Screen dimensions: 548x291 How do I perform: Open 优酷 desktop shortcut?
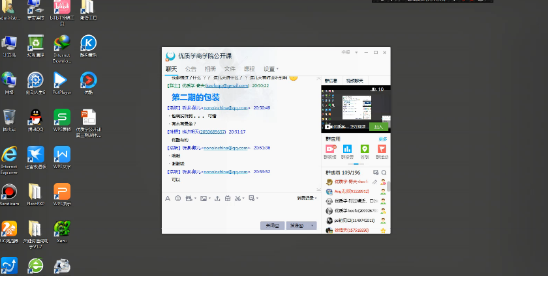(x=89, y=83)
